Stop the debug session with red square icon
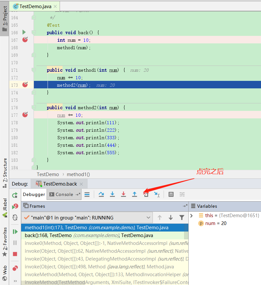 coord(15,254)
